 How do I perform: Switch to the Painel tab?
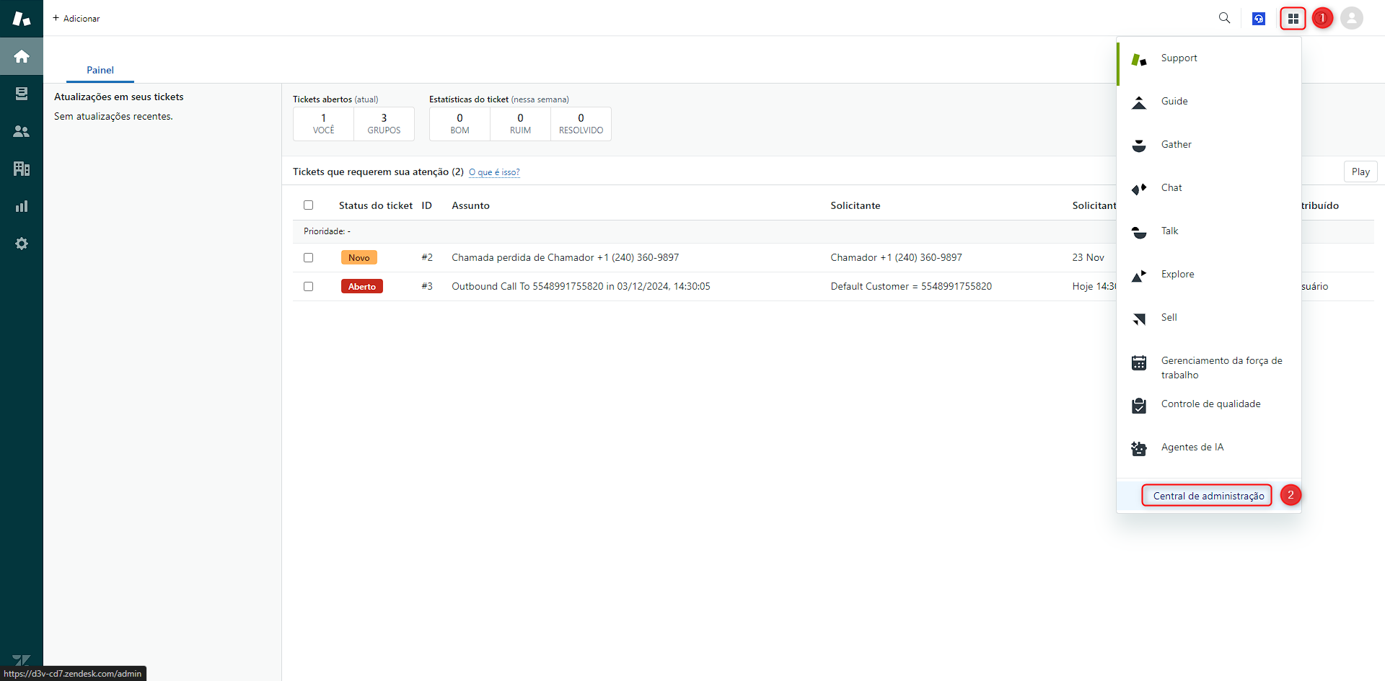click(100, 70)
